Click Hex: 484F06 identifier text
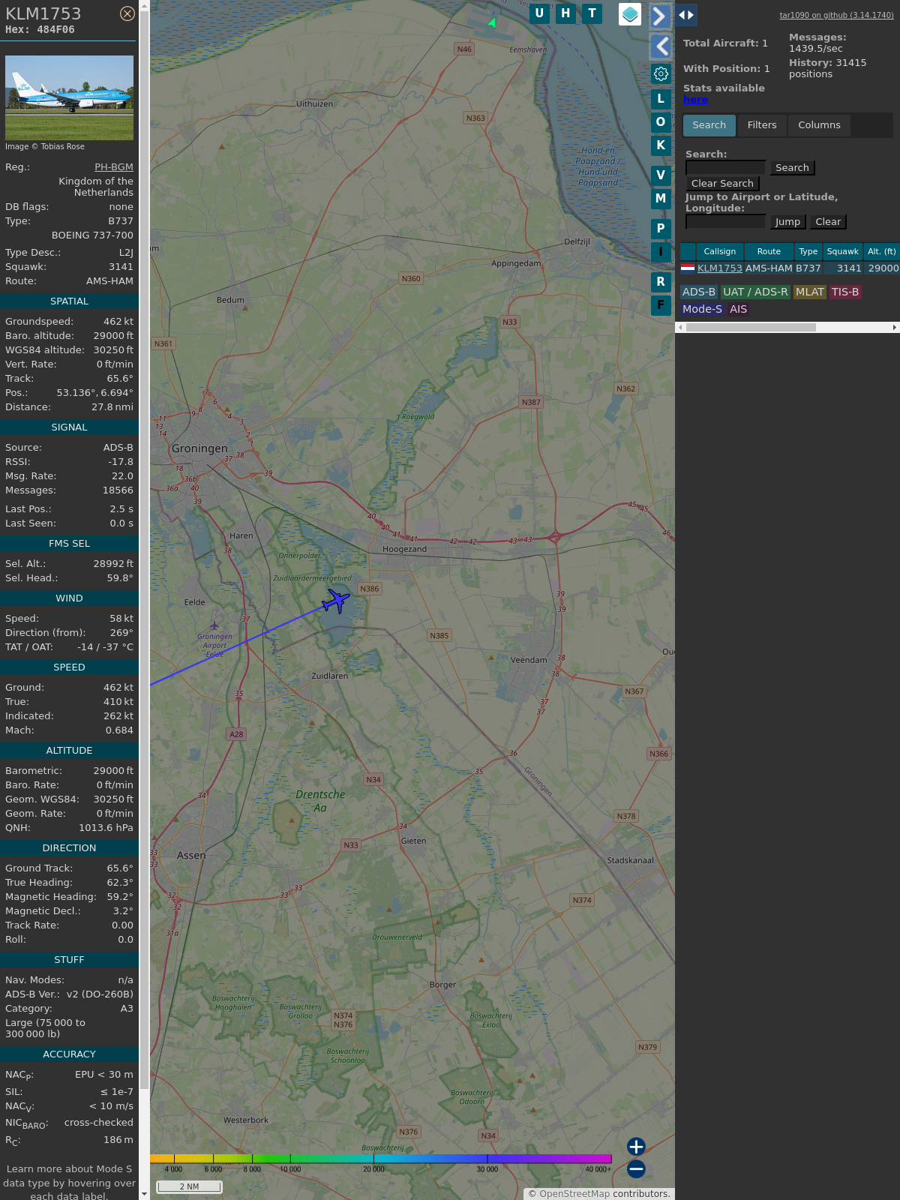Viewport: 900px width, 1200px height. pyautogui.click(x=40, y=30)
